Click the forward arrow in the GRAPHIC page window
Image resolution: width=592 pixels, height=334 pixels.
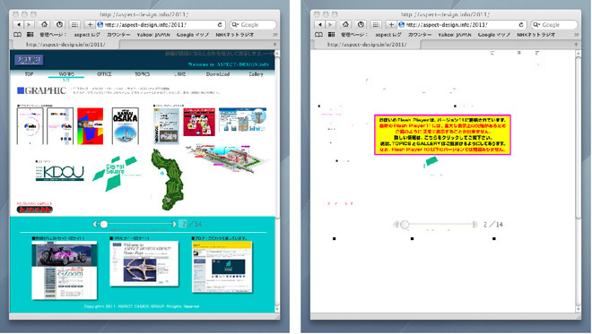tap(29, 24)
